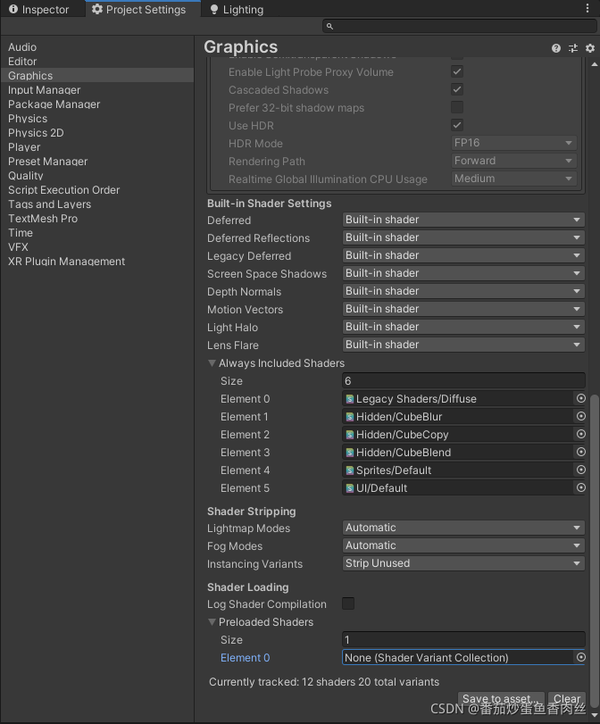
Task: Open the Lens Flare shader dropdown
Action: tap(463, 345)
